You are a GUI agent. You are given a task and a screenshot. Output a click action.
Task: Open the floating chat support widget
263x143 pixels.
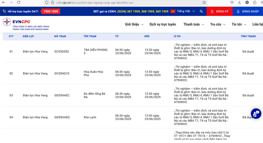(x=256, y=114)
